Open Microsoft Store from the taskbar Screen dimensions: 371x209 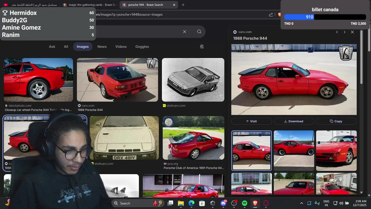point(202,203)
